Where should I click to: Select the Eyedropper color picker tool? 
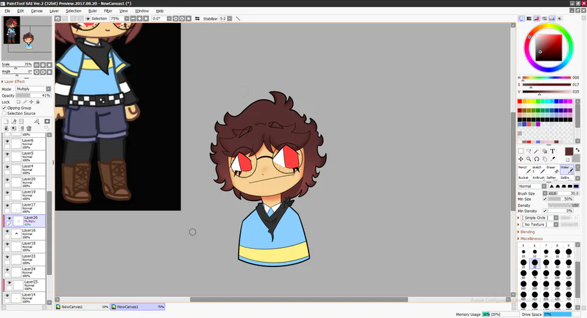click(552, 159)
